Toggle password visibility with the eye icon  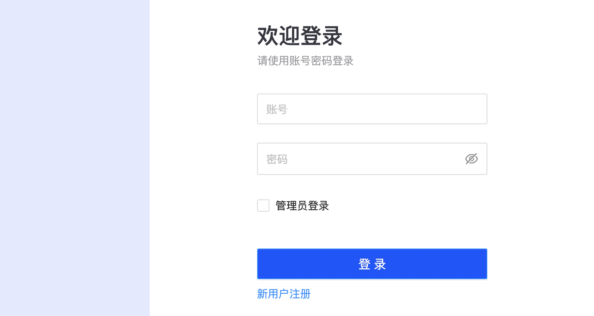pos(471,159)
